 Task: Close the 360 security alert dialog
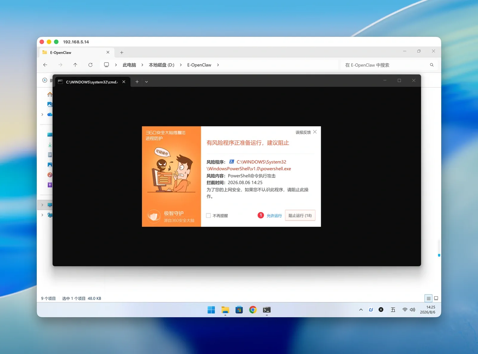point(315,132)
